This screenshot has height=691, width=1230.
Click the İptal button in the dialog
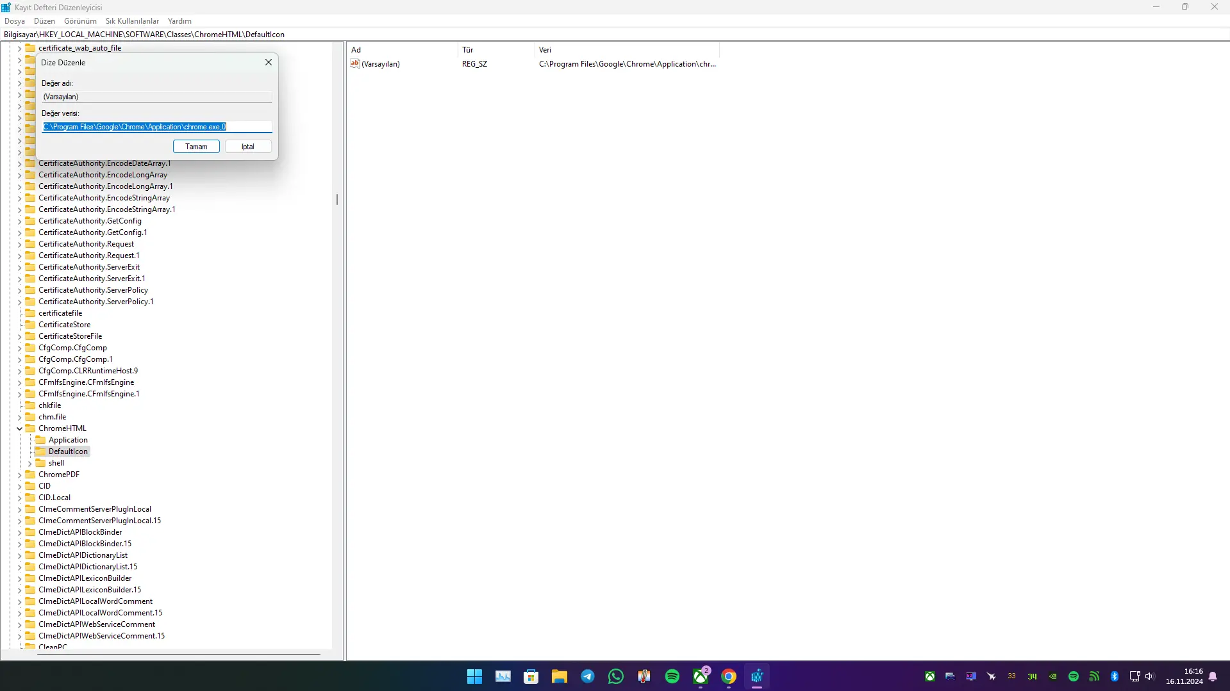tap(248, 147)
